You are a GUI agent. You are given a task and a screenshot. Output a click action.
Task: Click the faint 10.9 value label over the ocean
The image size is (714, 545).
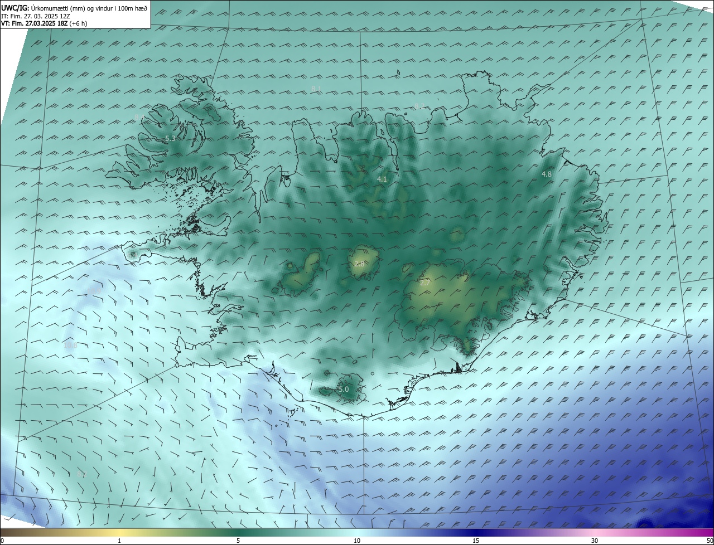point(94,291)
